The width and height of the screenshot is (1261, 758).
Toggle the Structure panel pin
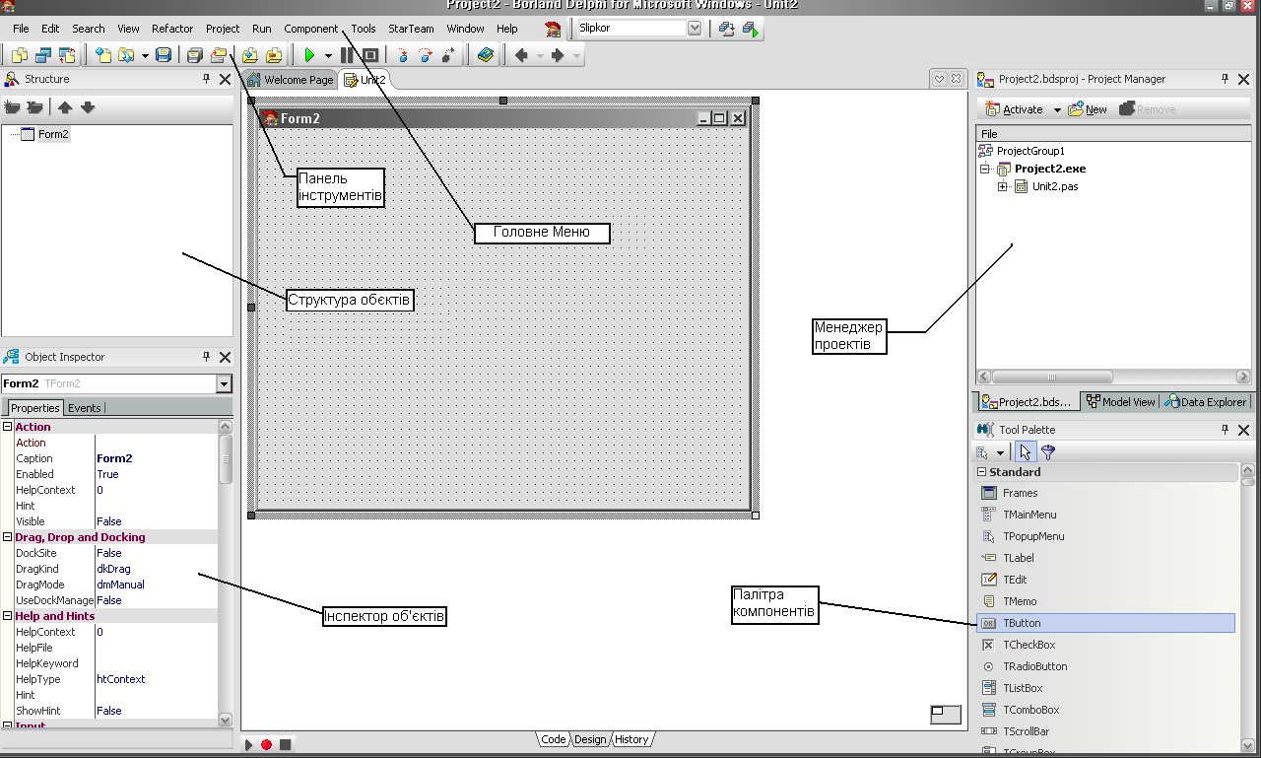pyautogui.click(x=207, y=79)
